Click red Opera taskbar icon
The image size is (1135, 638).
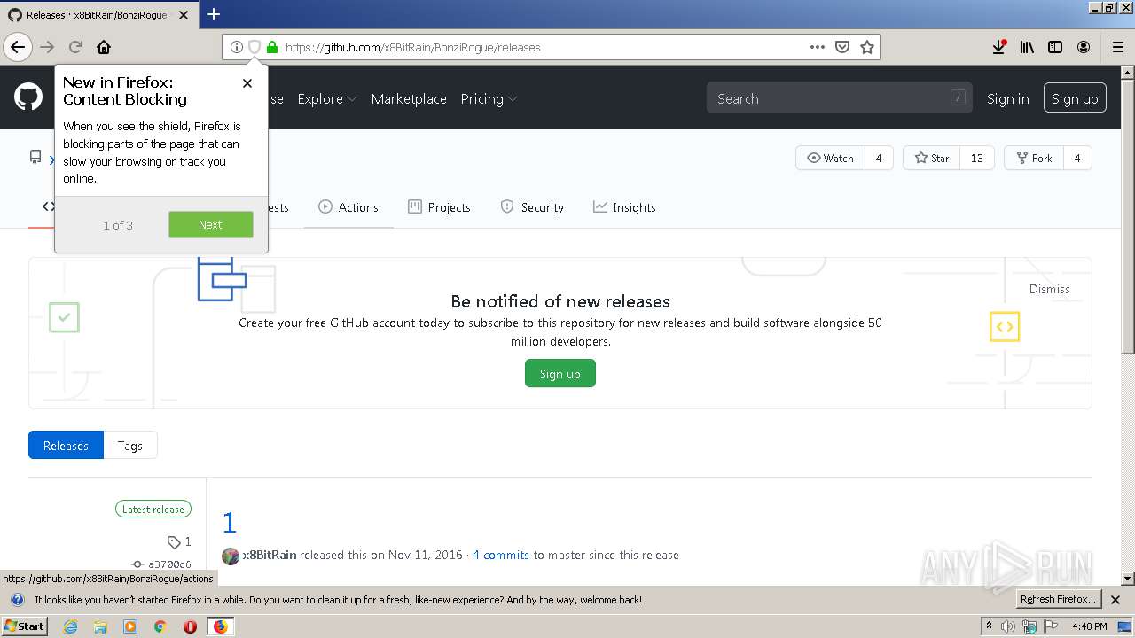click(190, 626)
